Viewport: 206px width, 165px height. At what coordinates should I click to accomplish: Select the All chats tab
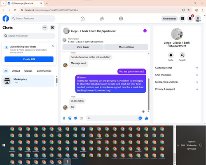pos(6,71)
